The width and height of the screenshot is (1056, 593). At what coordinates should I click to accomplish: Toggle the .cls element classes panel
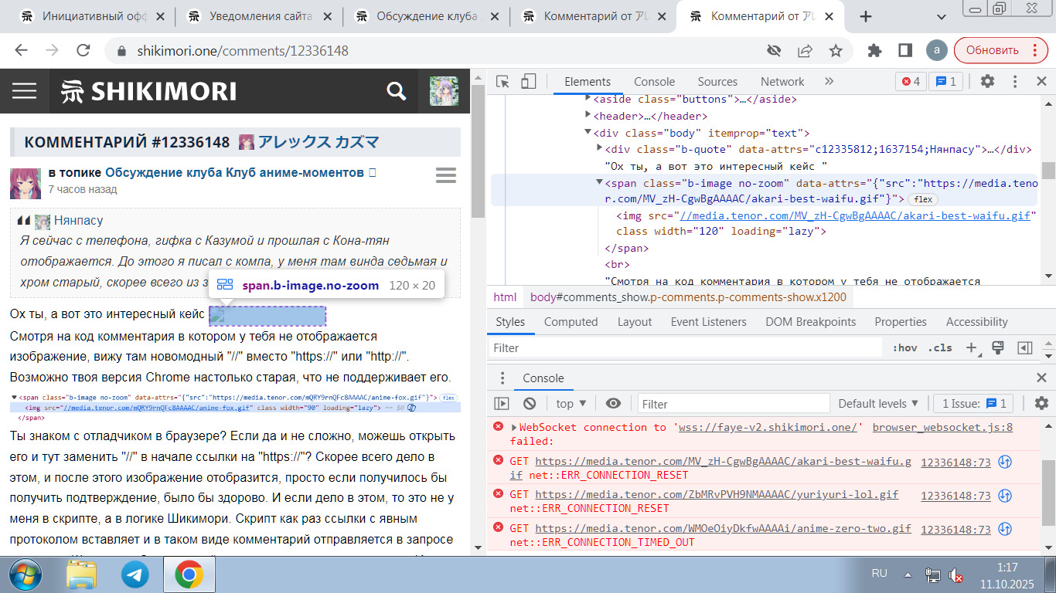coord(940,348)
